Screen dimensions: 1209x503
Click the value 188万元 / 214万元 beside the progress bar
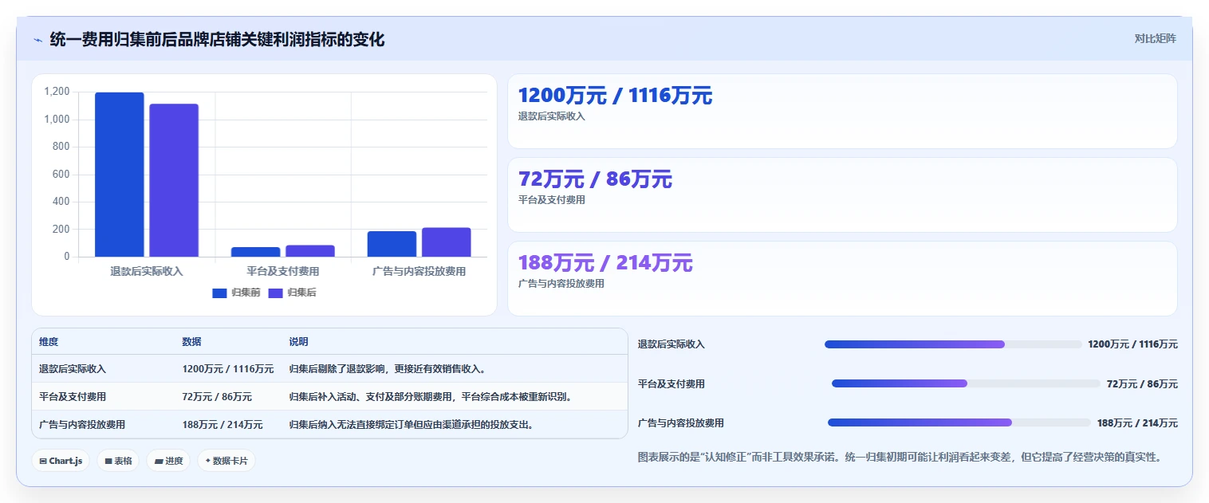pos(1137,422)
